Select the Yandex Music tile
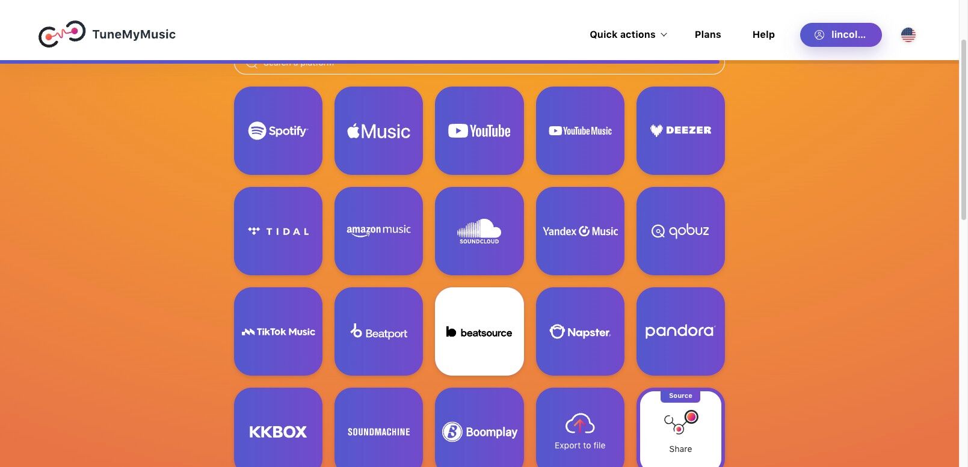The image size is (968, 467). pos(580,231)
